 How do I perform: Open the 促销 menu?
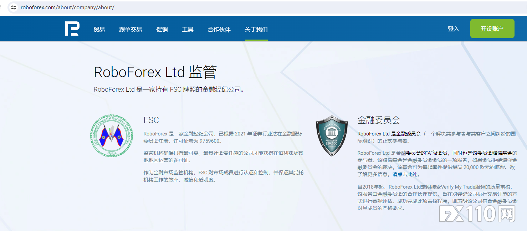pyautogui.click(x=162, y=30)
